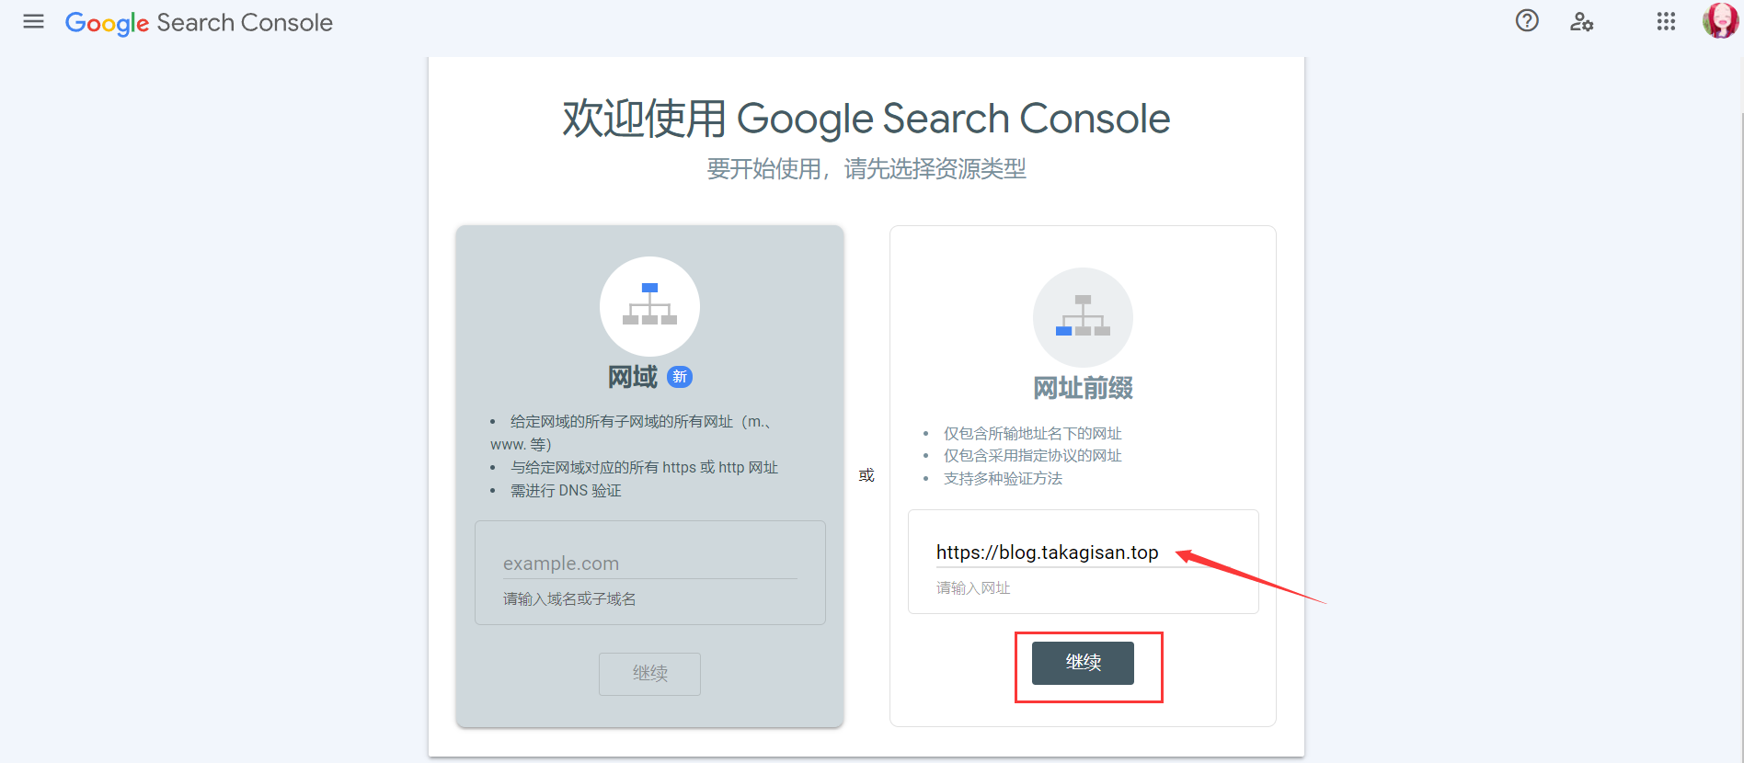Click the blue 新 badge
The height and width of the screenshot is (763, 1744).
click(680, 377)
